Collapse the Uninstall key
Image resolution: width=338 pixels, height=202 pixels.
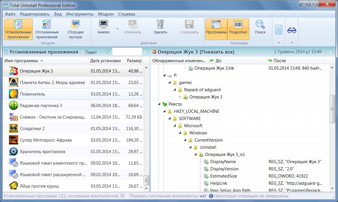190,147
